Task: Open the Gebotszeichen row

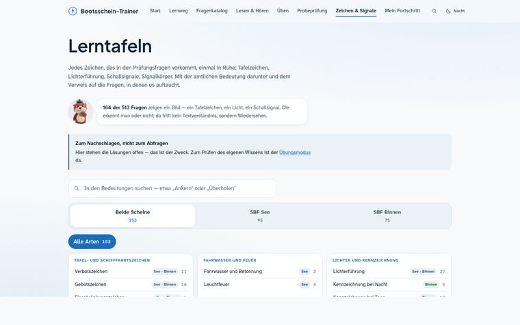Action: (131, 285)
